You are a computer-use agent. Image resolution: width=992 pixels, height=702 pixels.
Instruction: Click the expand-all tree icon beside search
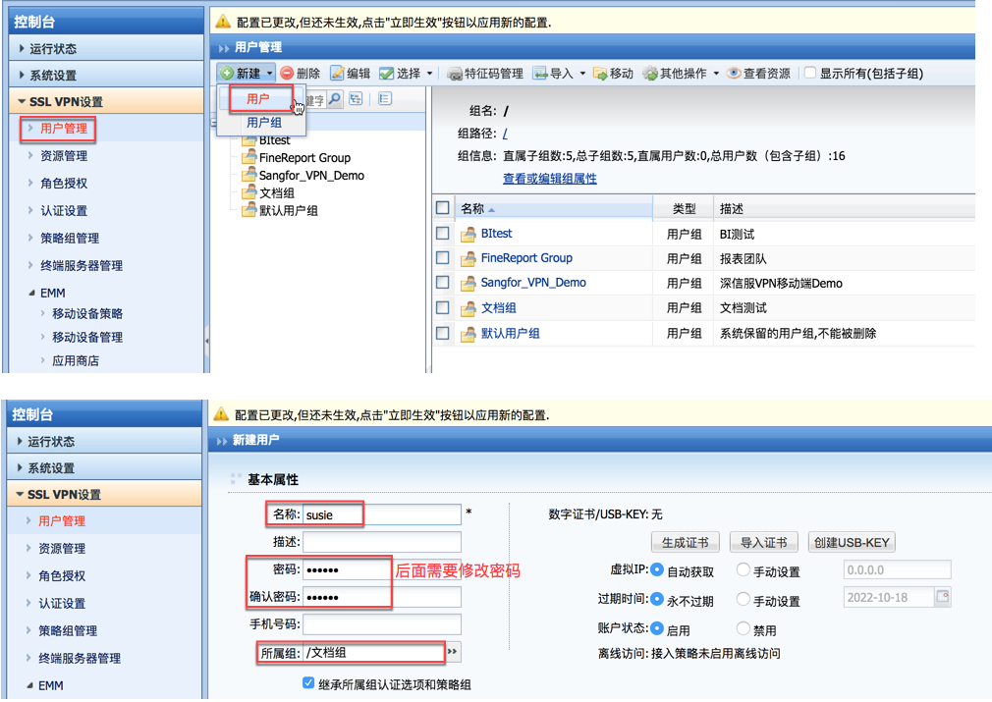[356, 98]
